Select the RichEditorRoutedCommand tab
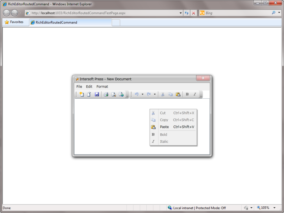The image size is (284, 213). coord(70,22)
